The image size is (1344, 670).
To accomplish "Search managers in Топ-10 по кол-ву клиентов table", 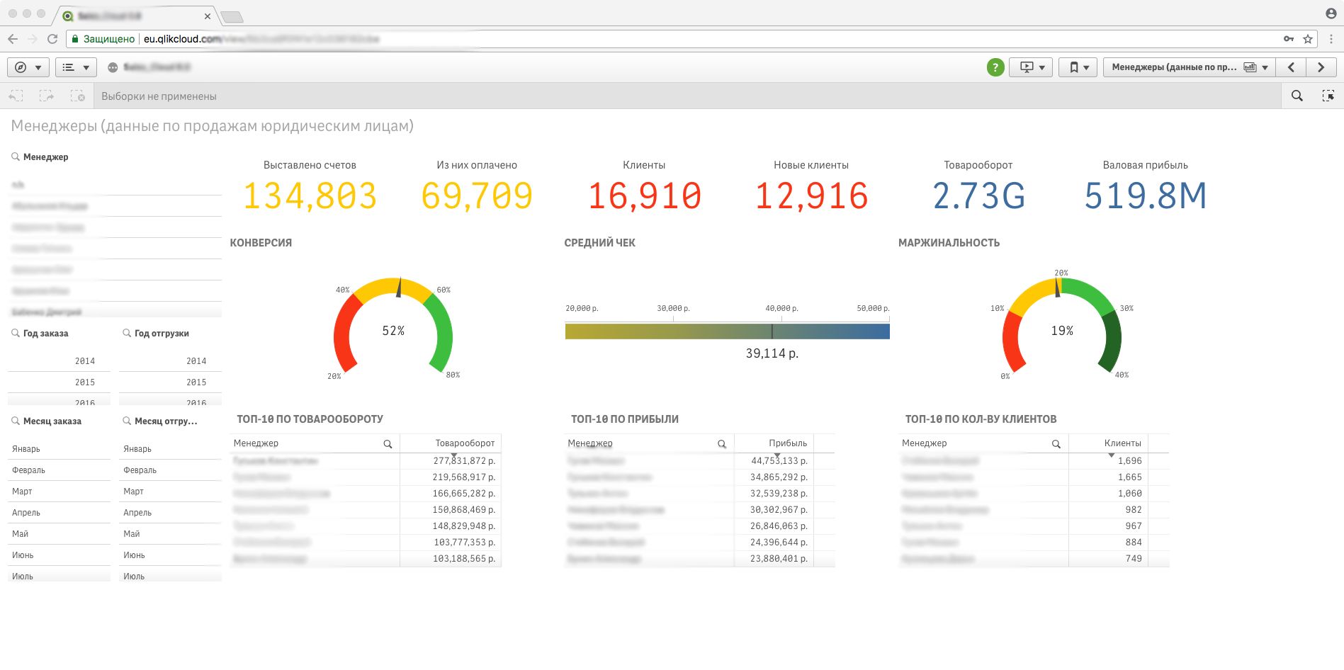I will (x=1056, y=443).
